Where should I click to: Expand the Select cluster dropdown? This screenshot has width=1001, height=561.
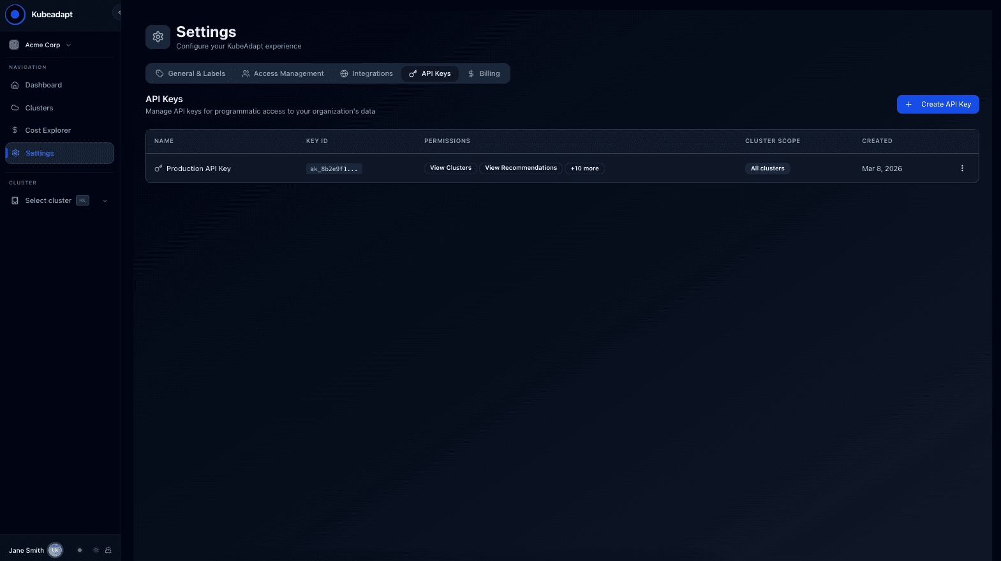pyautogui.click(x=60, y=200)
